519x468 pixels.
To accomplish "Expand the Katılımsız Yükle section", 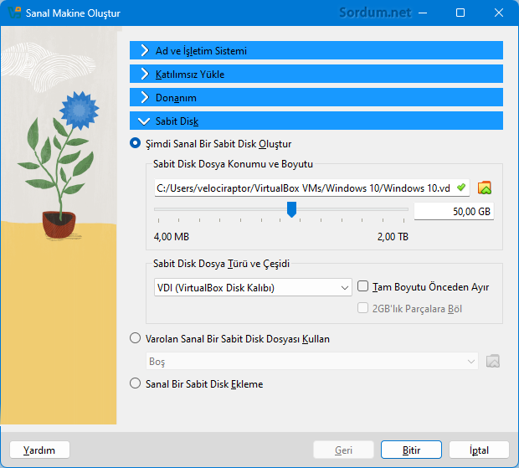I will click(x=316, y=74).
